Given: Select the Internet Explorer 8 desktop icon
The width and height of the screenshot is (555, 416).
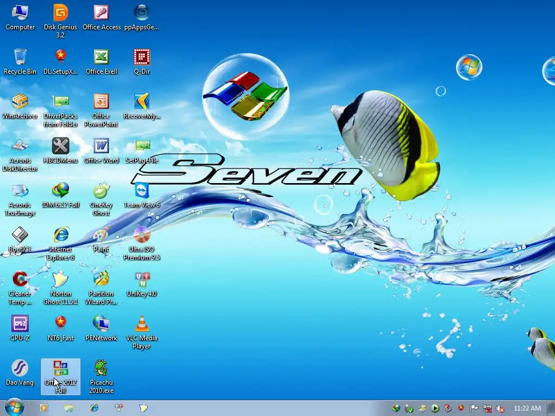Looking at the screenshot, I should 61,243.
